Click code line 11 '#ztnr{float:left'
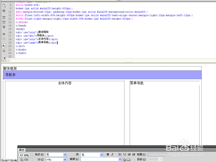 (x=104, y=15)
